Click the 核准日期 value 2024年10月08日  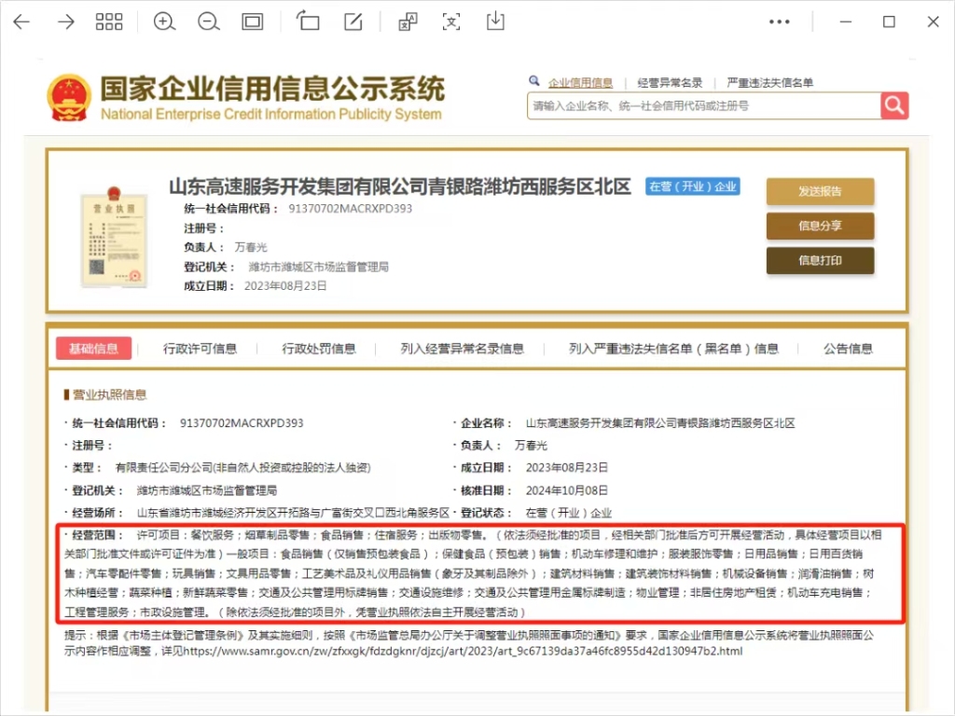pos(566,490)
